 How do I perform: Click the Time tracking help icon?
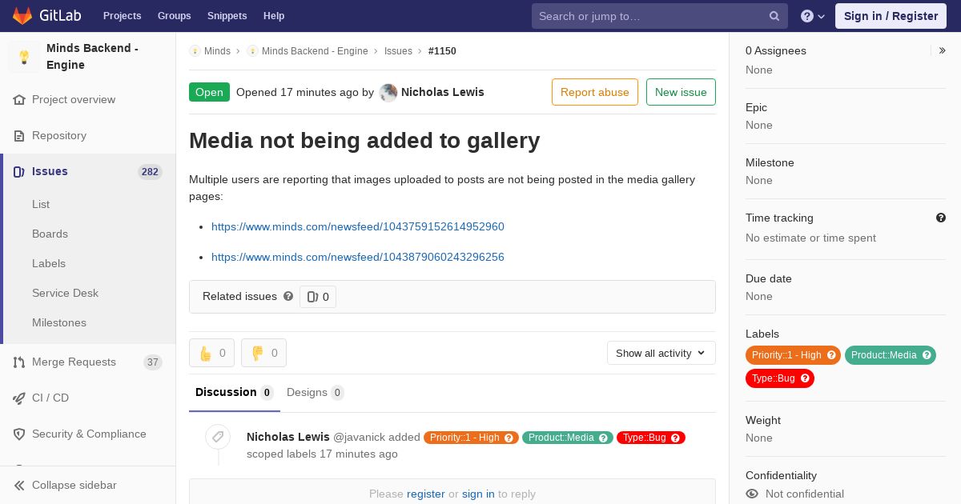tap(941, 218)
